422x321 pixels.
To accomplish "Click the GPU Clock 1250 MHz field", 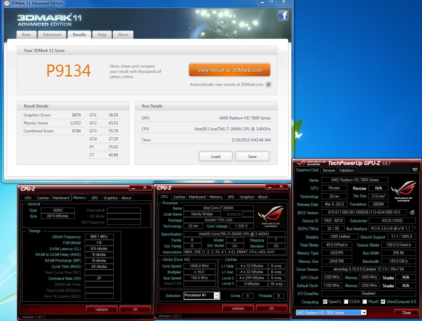I will 332,277.
